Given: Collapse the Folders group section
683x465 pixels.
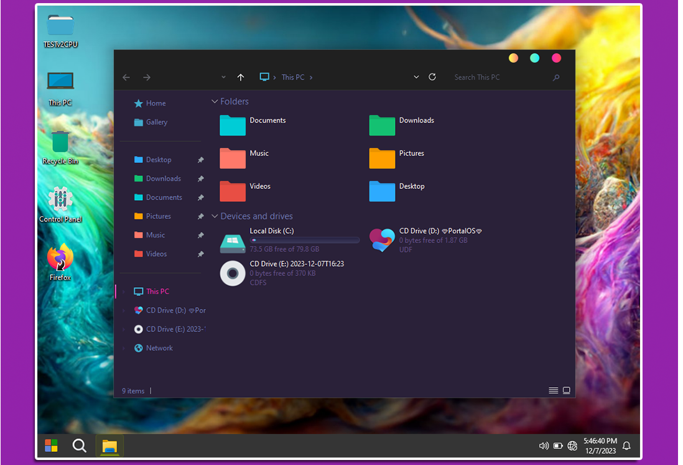Looking at the screenshot, I should pos(215,101).
